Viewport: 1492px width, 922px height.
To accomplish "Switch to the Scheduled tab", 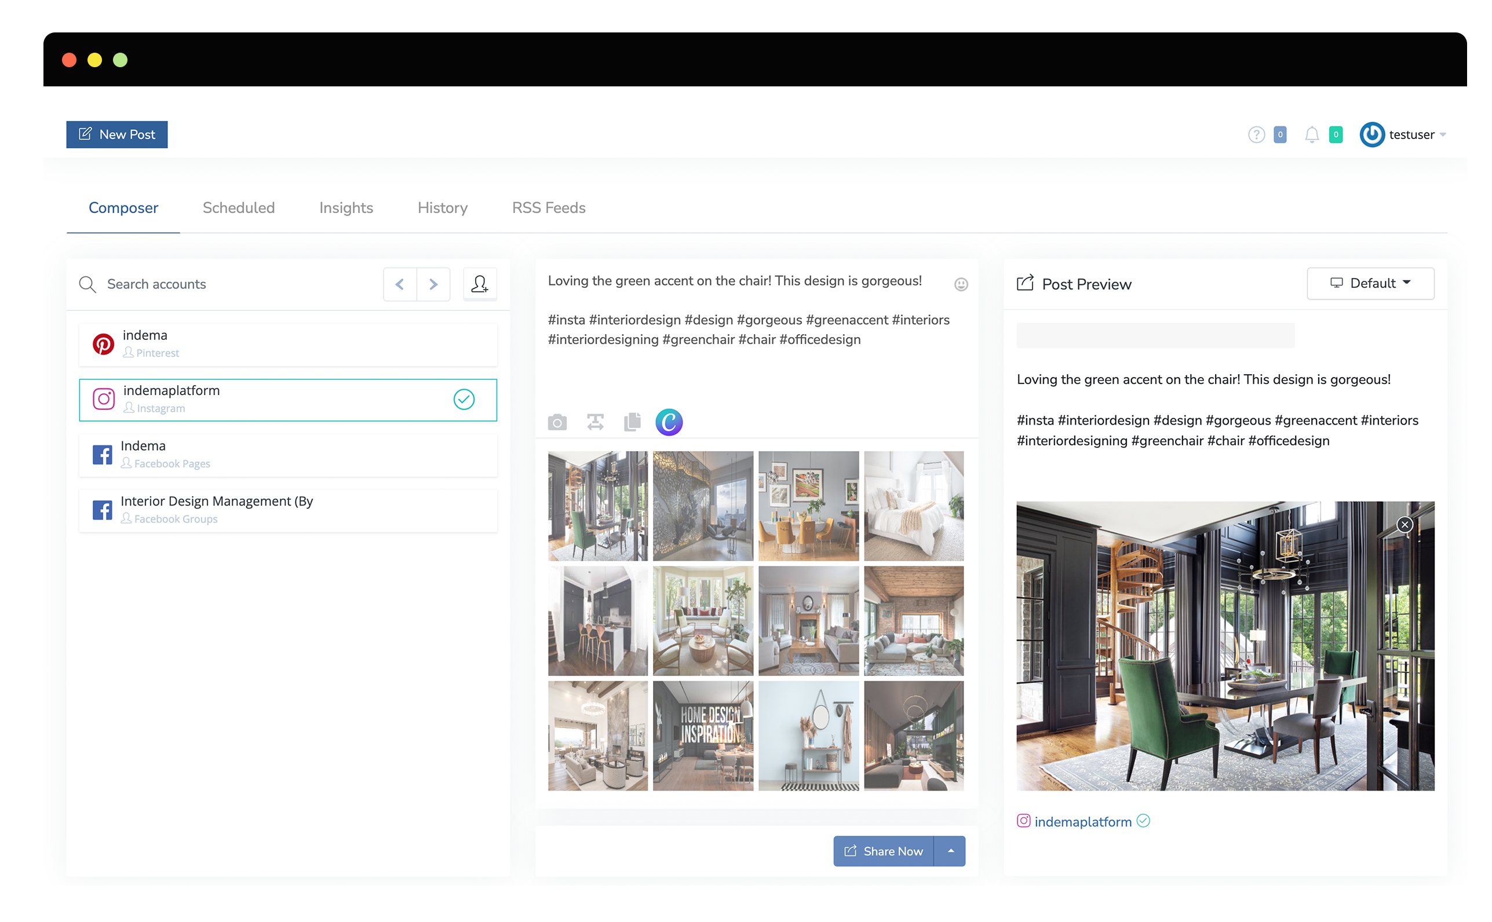I will [x=239, y=208].
